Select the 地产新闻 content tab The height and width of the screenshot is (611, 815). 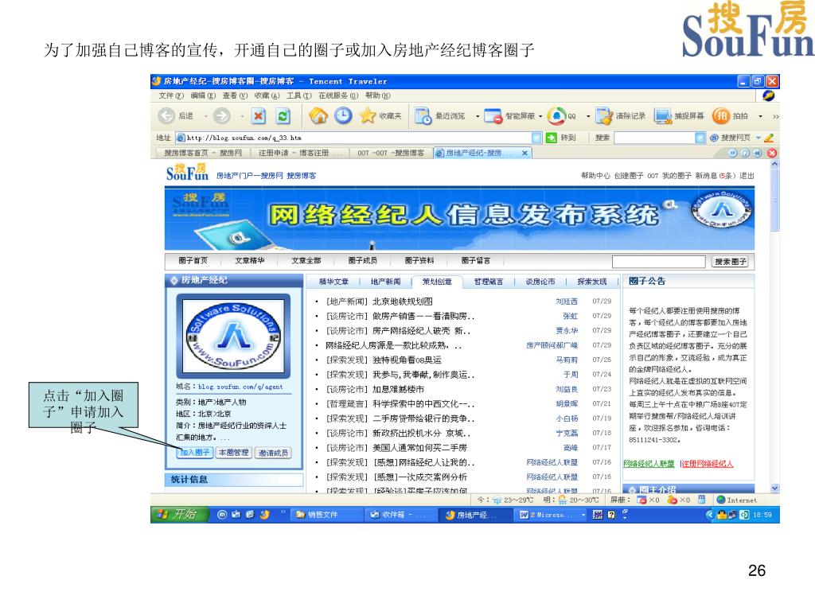click(x=386, y=282)
